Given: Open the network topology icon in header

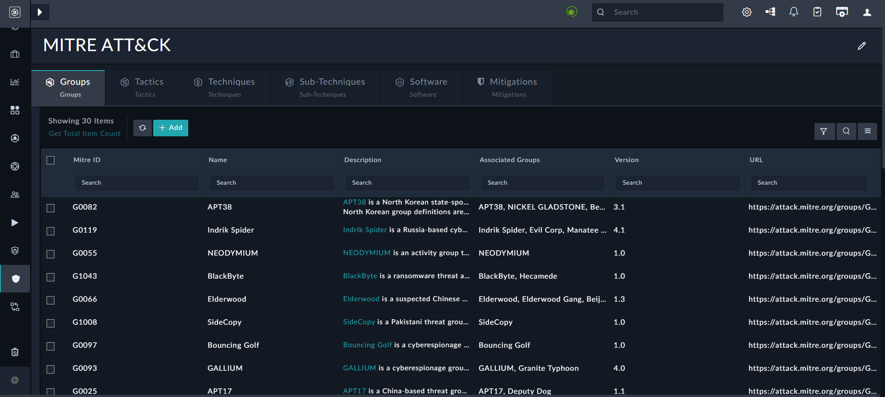Looking at the screenshot, I should pyautogui.click(x=770, y=12).
